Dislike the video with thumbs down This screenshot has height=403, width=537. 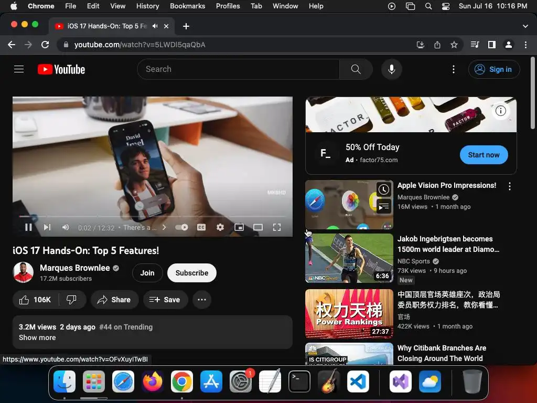[x=71, y=300]
